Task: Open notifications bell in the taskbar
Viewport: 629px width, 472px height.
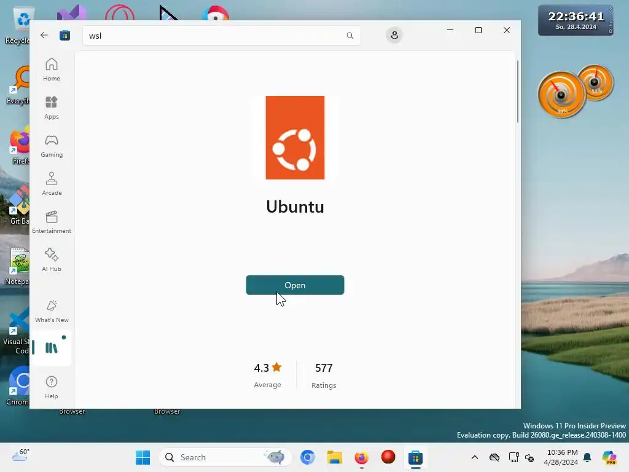Action: 587,457
